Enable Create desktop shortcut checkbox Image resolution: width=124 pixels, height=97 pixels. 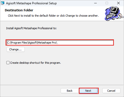(8, 63)
